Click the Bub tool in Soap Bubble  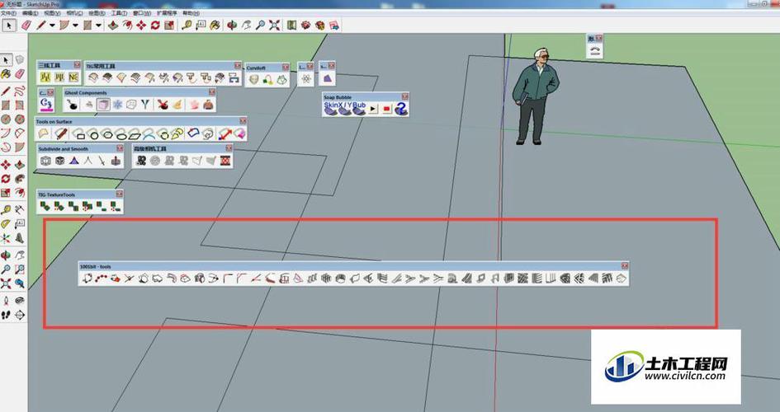point(359,108)
